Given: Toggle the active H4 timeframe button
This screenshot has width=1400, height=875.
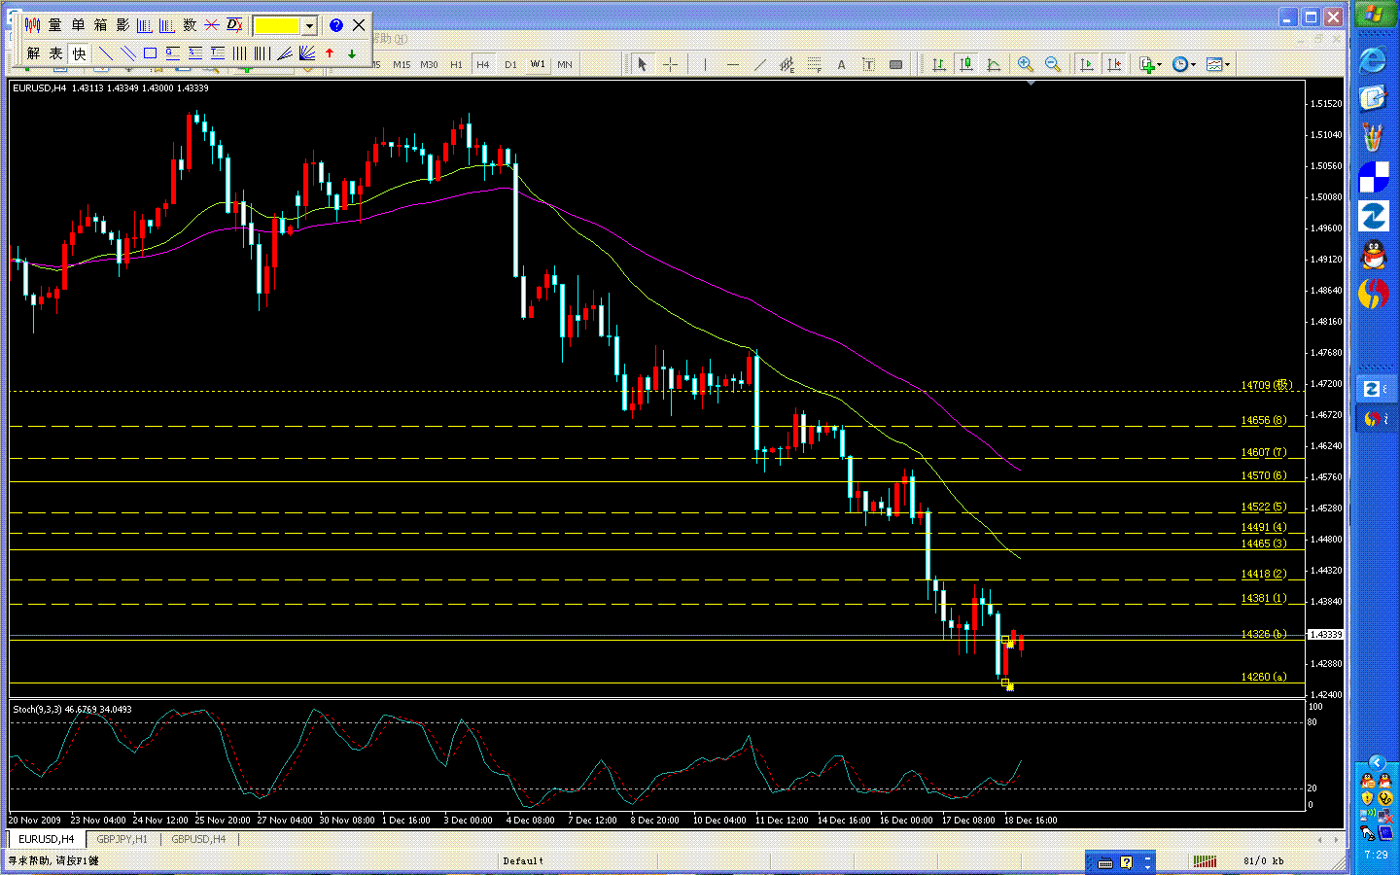Looking at the screenshot, I should coord(483,64).
